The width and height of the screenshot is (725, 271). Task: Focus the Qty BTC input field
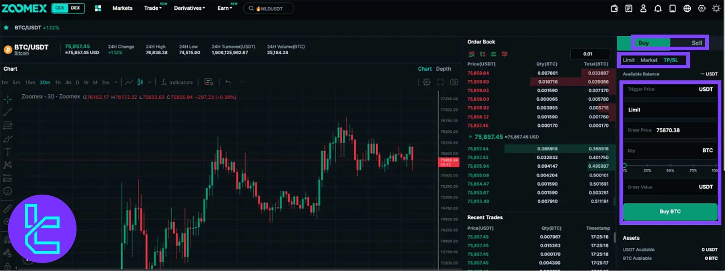[670, 150]
